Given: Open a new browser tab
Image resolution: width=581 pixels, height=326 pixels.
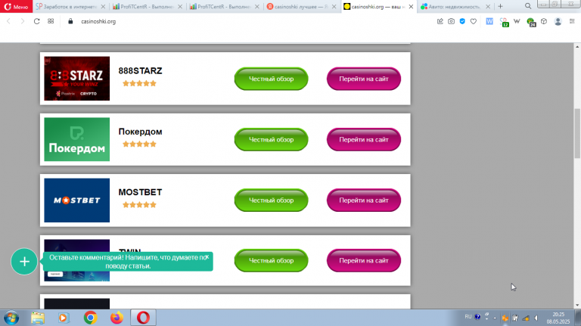Looking at the screenshot, I should tap(500, 6).
